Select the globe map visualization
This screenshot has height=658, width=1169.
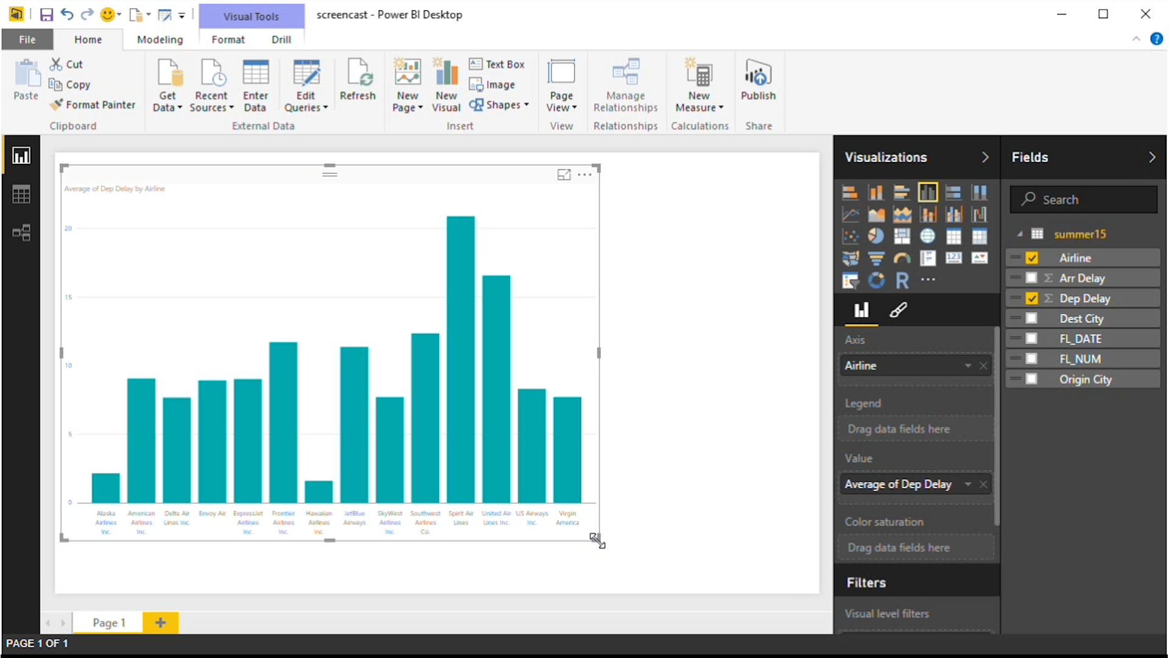(x=928, y=236)
